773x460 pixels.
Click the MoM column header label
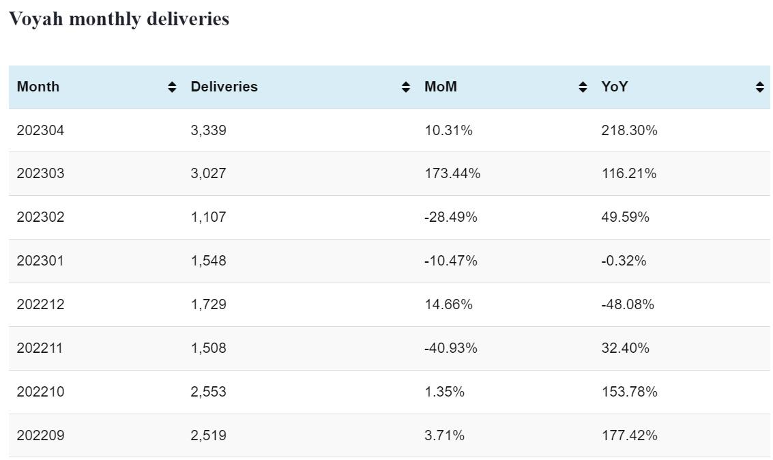(x=441, y=87)
